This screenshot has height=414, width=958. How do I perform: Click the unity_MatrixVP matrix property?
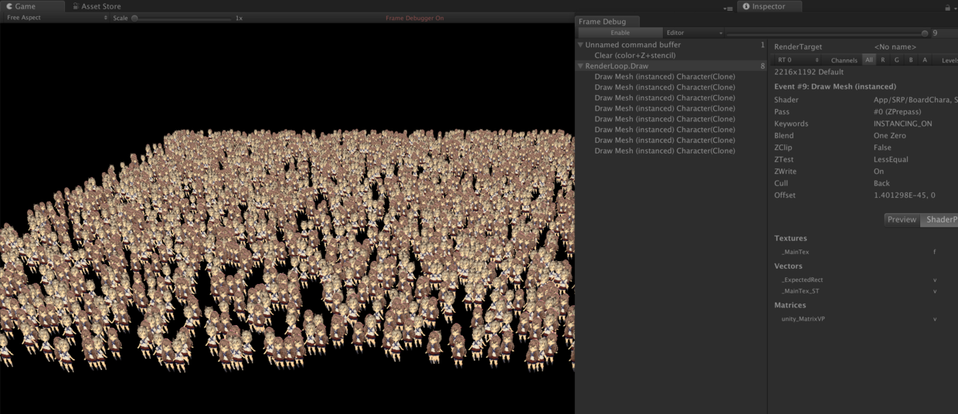point(803,319)
